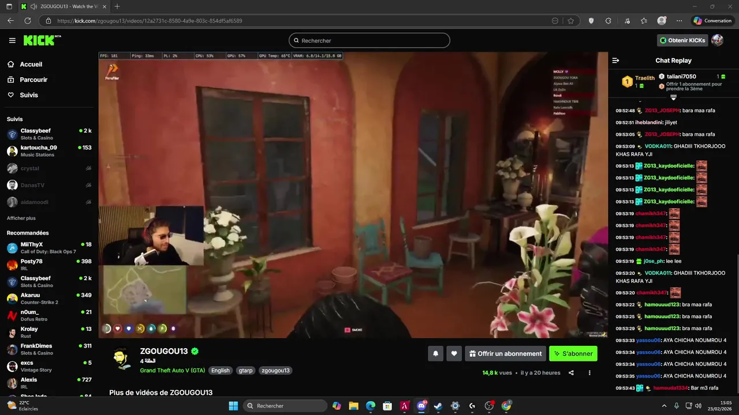Open the favorites list icon in toolbar
Image resolution: width=739 pixels, height=415 pixels.
pyautogui.click(x=644, y=21)
